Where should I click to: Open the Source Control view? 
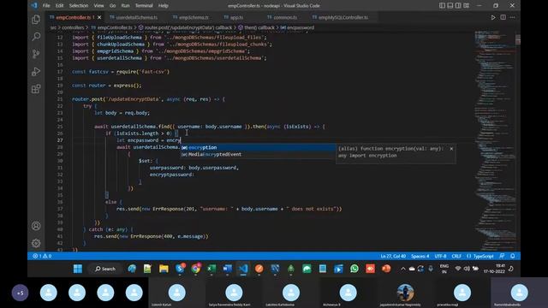pos(36,54)
